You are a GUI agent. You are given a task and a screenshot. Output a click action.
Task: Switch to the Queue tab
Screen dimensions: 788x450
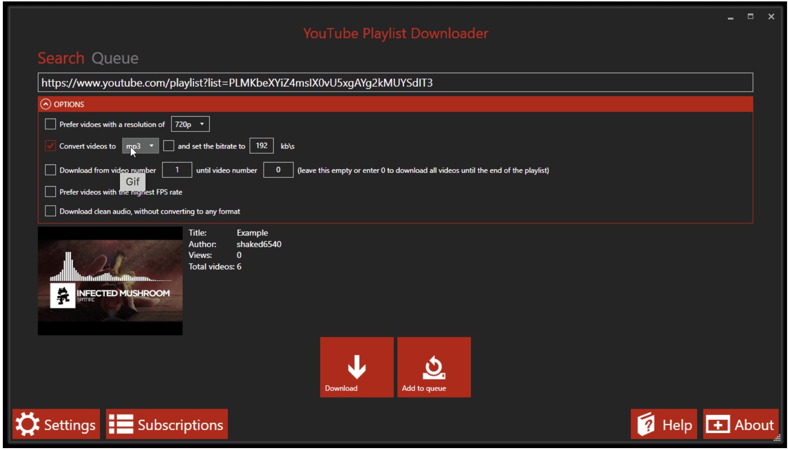(115, 58)
